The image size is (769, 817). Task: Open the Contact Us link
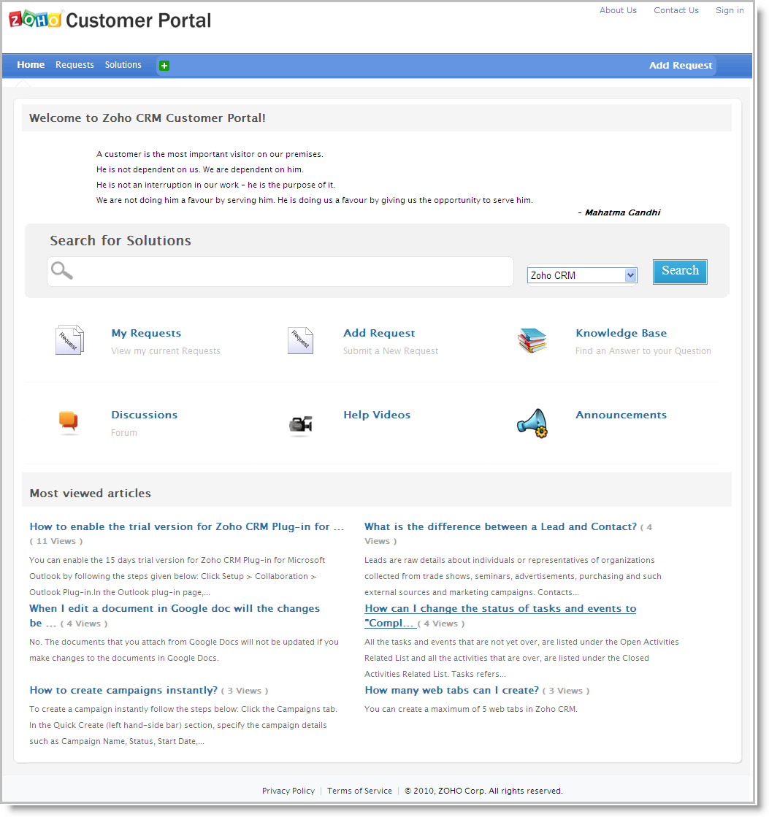pyautogui.click(x=676, y=10)
